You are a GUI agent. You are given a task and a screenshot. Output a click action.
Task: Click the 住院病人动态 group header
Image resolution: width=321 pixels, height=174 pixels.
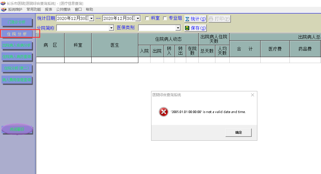(168, 39)
